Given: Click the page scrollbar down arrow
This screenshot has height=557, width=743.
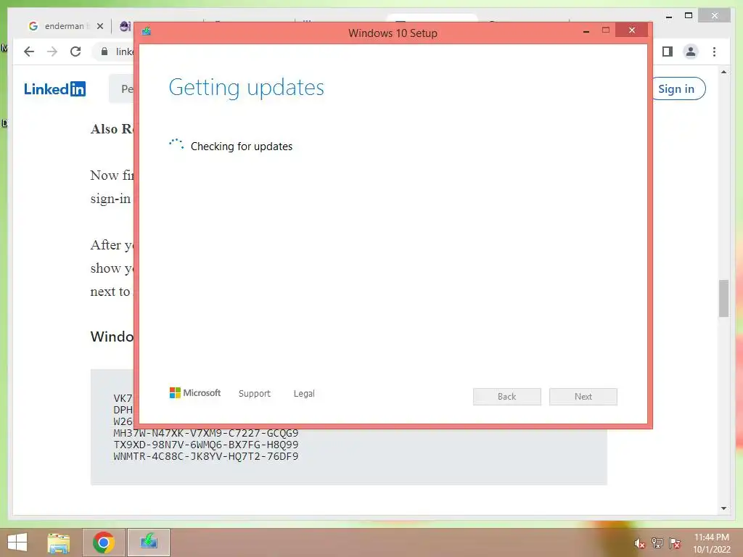Looking at the screenshot, I should [723, 508].
